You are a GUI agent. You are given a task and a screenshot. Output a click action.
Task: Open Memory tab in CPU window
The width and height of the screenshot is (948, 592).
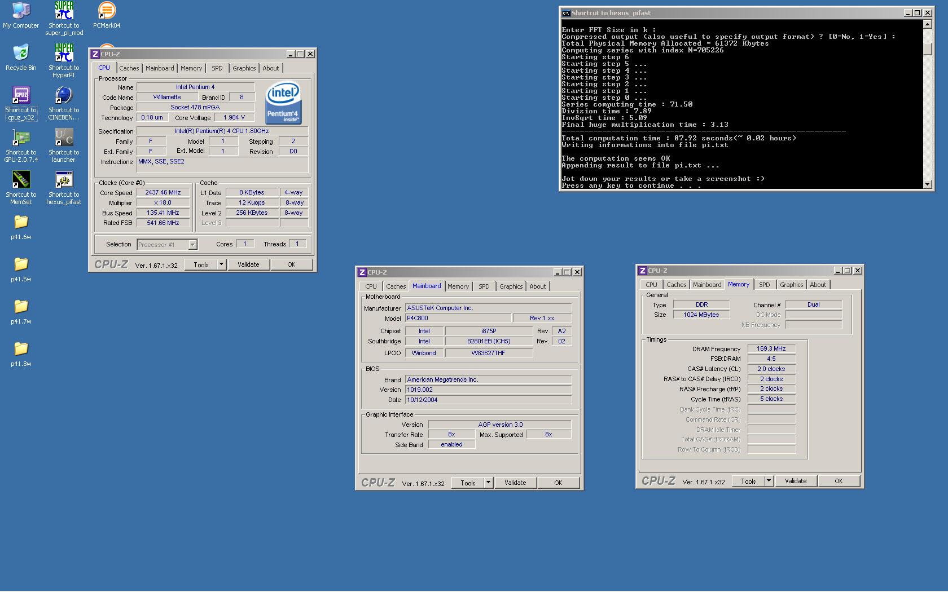pos(191,68)
